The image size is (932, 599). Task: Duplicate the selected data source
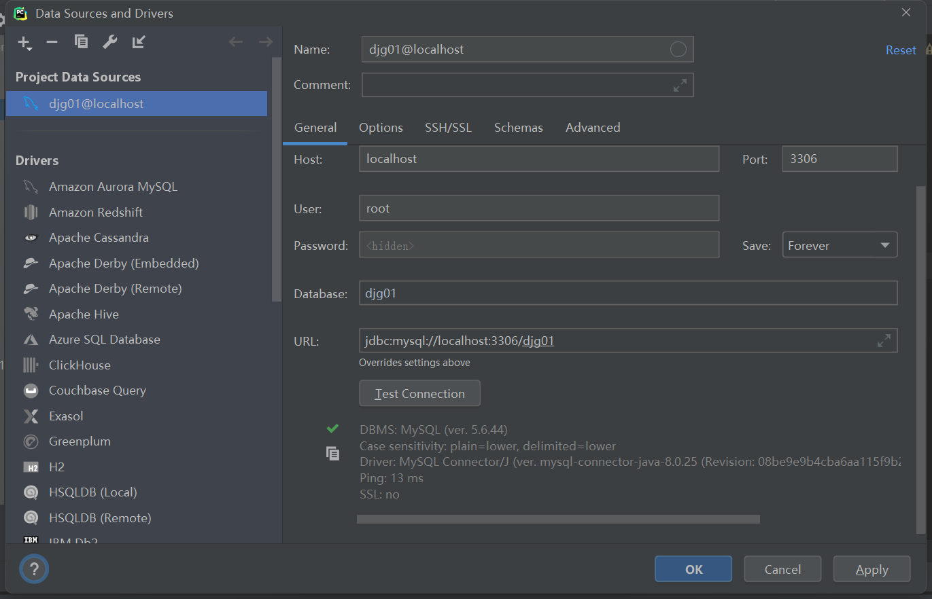[x=81, y=42]
